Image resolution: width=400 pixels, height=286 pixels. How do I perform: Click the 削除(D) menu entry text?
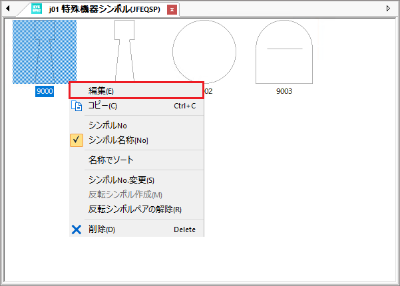click(102, 229)
